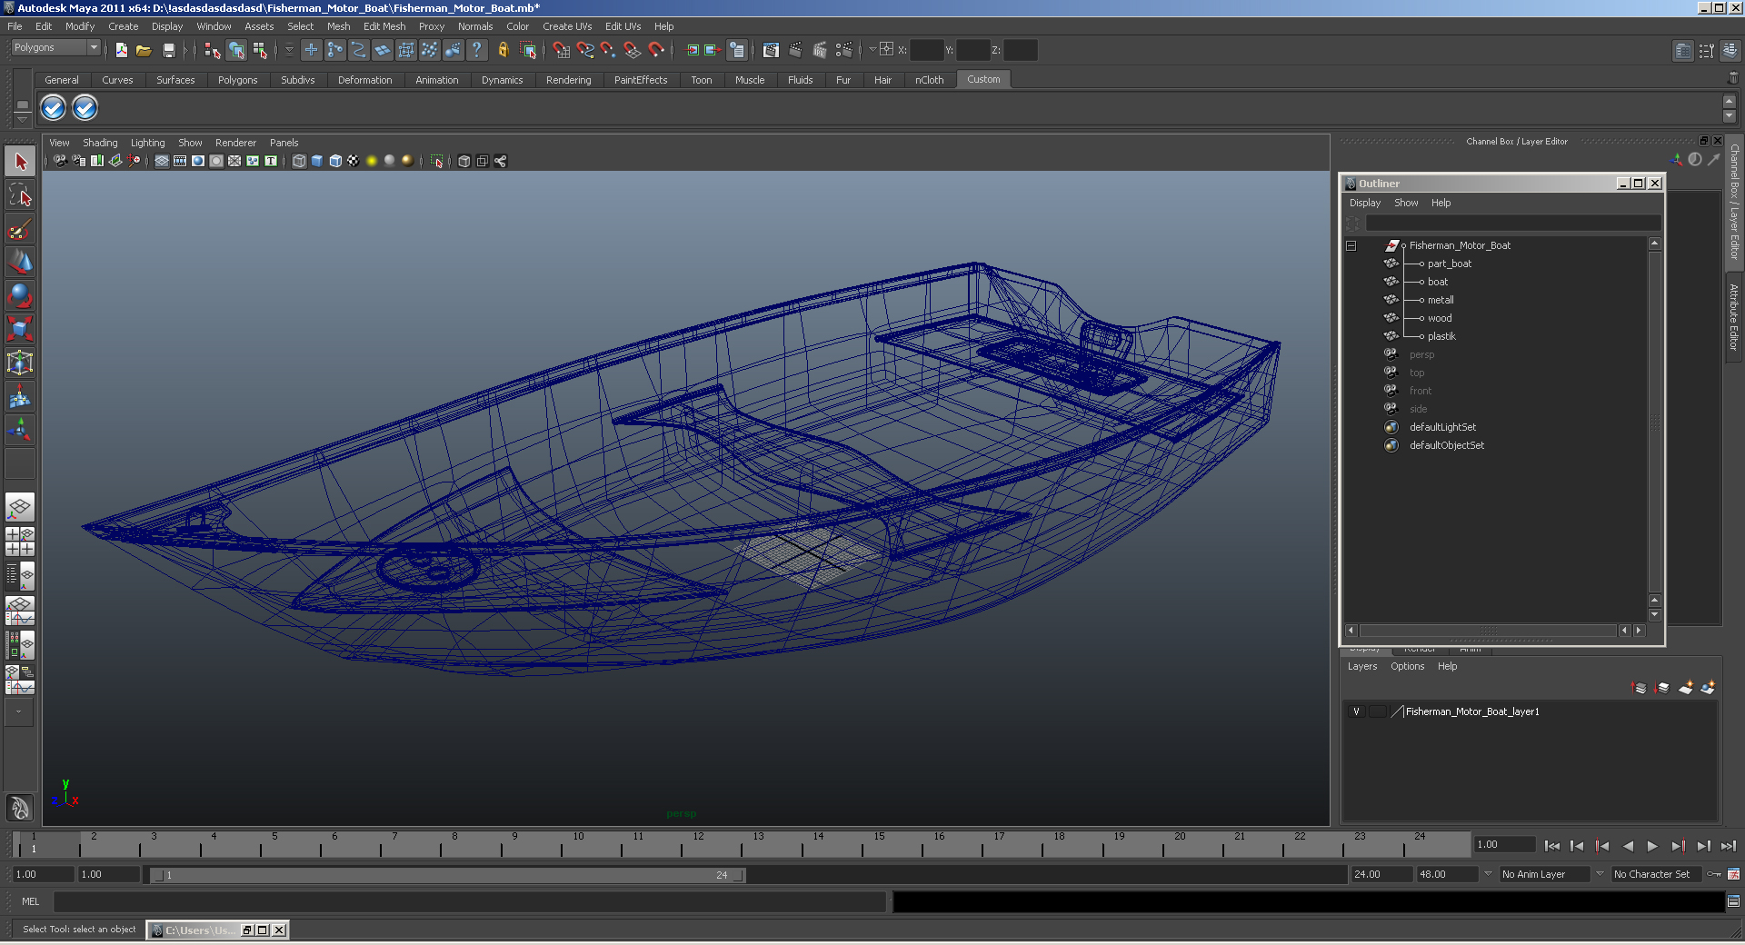The height and width of the screenshot is (945, 1745).
Task: Go to end of playback range
Action: point(1728,846)
